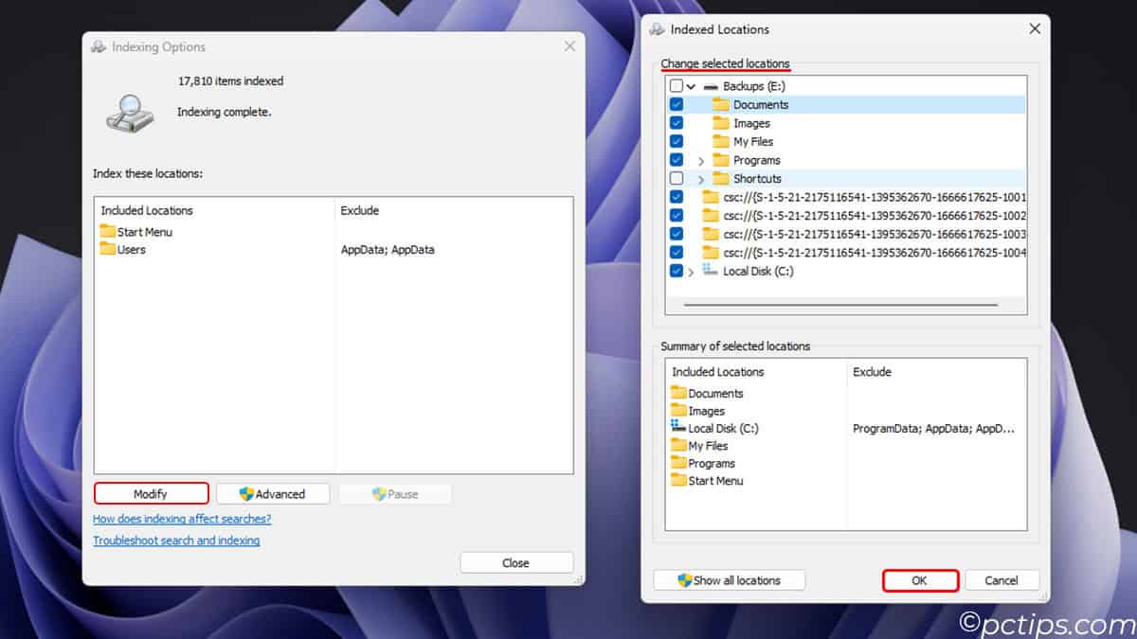Click the My Files folder icon in summary
1137x639 pixels.
pos(678,445)
